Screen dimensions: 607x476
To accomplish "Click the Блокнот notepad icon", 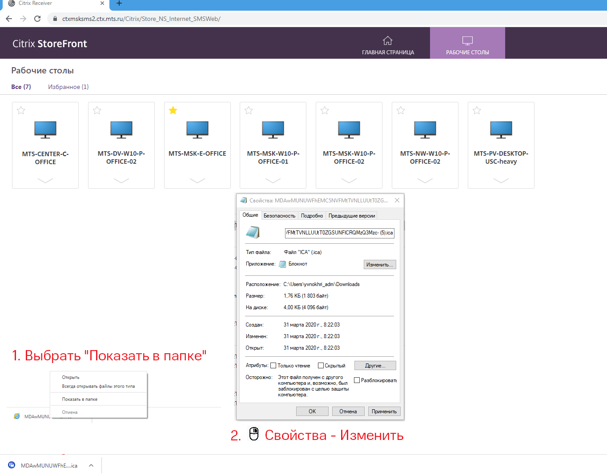I will pyautogui.click(x=282, y=264).
